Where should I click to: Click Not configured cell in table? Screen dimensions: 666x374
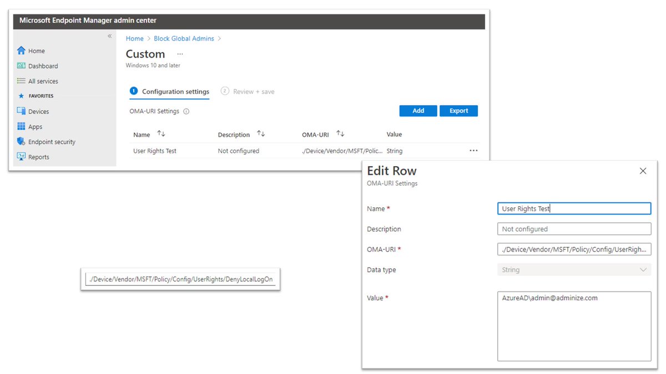click(239, 151)
